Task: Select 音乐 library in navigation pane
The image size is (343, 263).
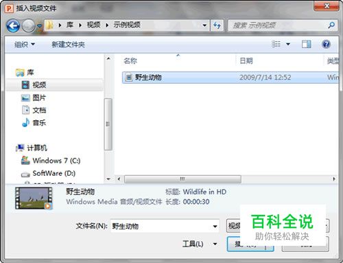Action: [x=39, y=123]
